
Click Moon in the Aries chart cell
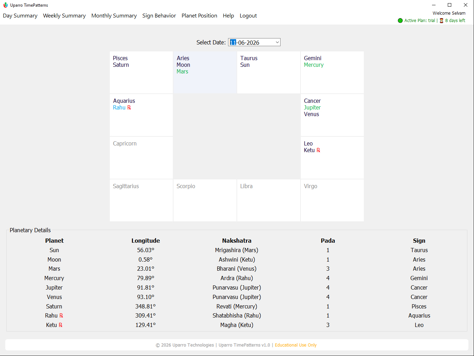(183, 65)
